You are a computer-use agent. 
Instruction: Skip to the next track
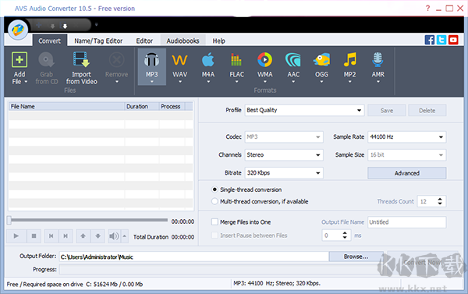66,236
